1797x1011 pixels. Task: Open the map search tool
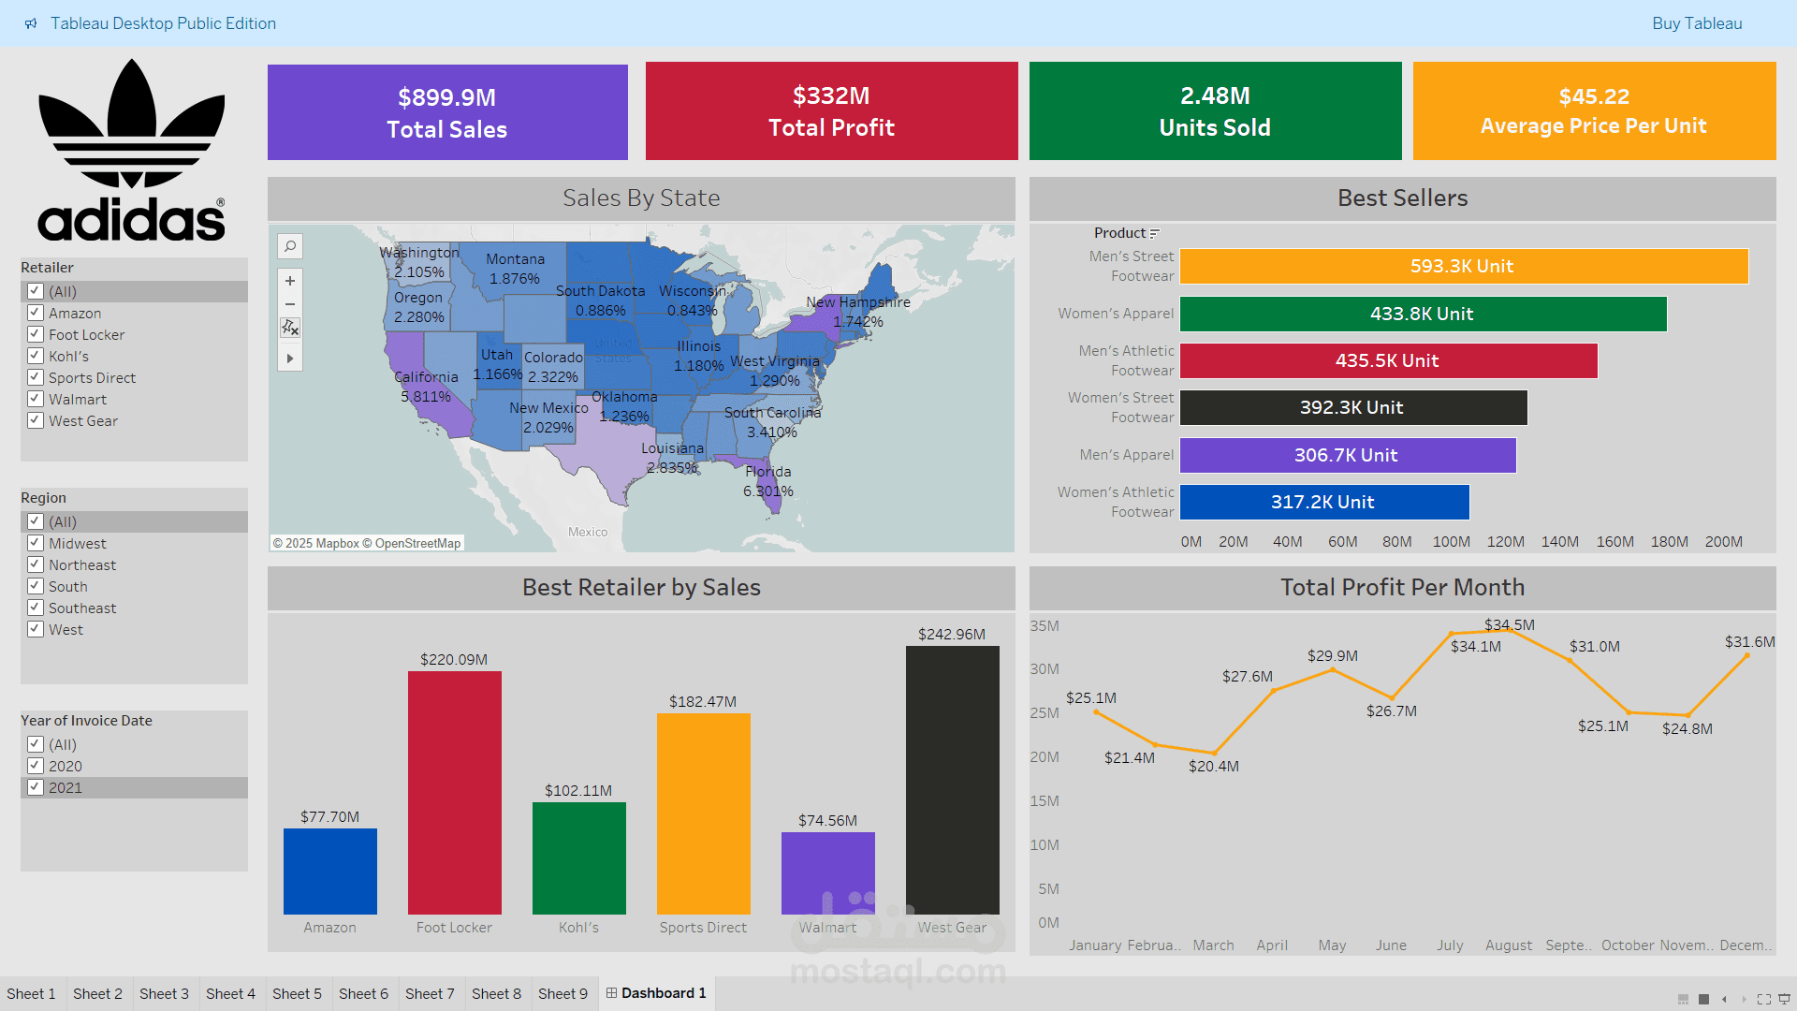pos(290,246)
